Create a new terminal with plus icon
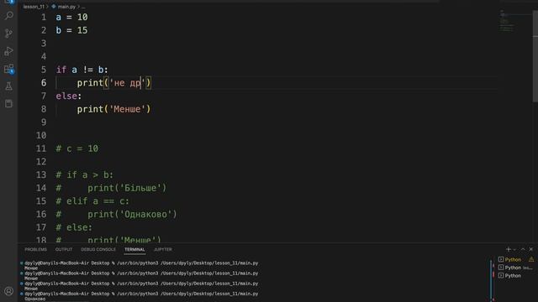 (x=508, y=249)
